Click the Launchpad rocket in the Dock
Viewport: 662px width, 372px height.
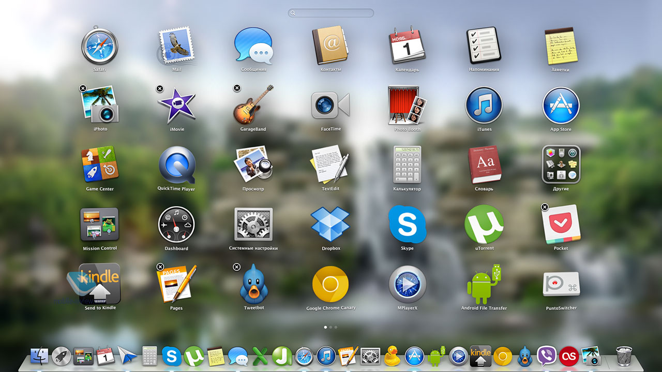(62, 356)
